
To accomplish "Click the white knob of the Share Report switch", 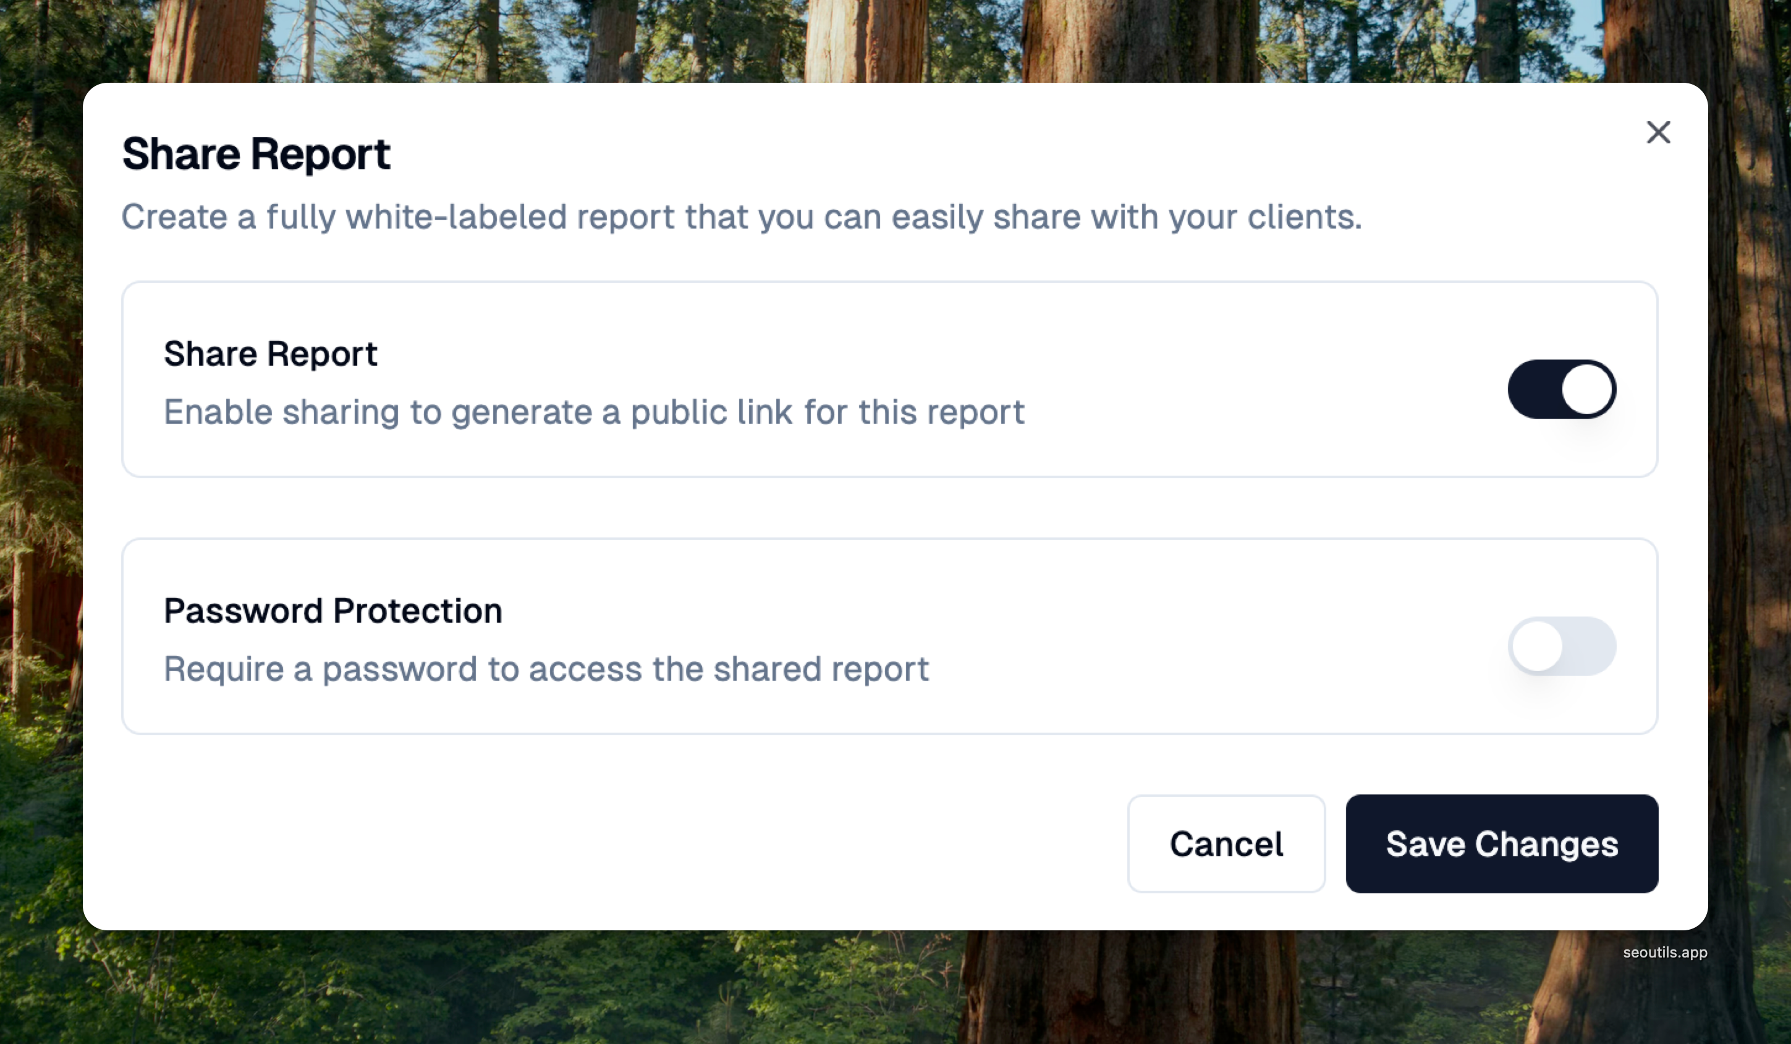I will coord(1586,389).
